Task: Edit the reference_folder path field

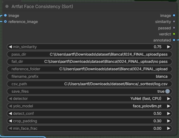Action: [89, 69]
